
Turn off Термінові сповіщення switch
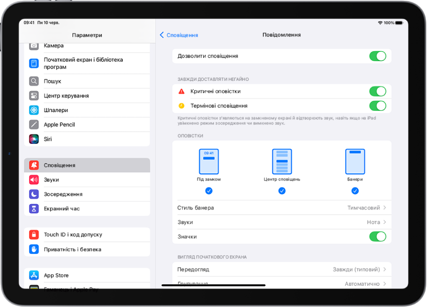pyautogui.click(x=378, y=106)
